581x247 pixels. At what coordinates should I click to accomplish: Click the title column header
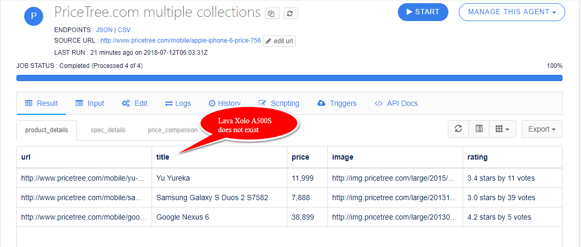pos(219,157)
